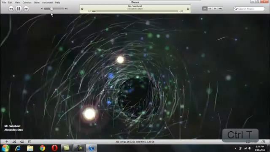Open the Edit menu

(x=10, y=3)
